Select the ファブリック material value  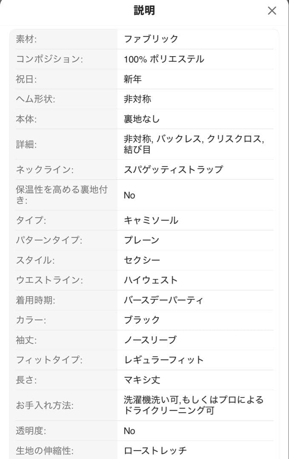tap(151, 39)
